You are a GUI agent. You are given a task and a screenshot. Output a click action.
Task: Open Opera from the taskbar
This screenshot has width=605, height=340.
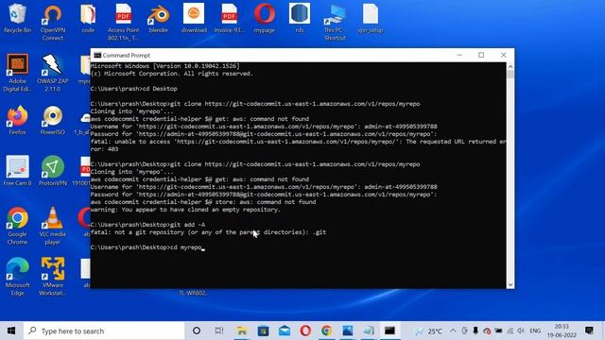305,331
